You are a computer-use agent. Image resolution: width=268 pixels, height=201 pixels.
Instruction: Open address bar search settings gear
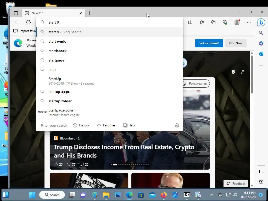(177, 125)
